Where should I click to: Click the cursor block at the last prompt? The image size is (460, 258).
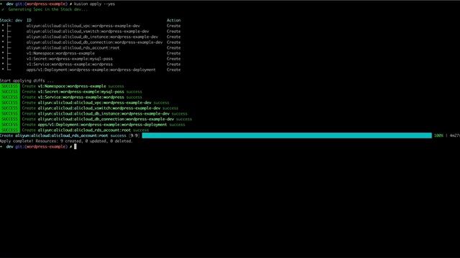75,146
